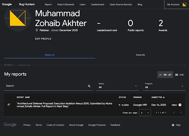Open Open Source Security page

click(121, 4)
